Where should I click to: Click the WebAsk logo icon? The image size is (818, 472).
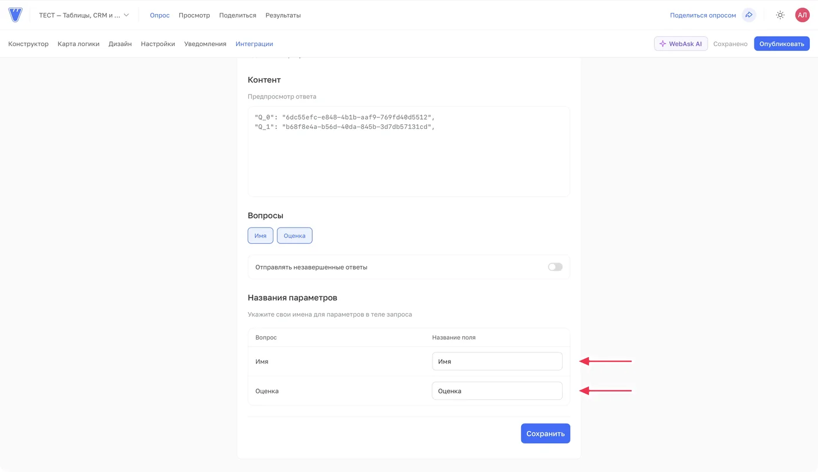click(15, 15)
